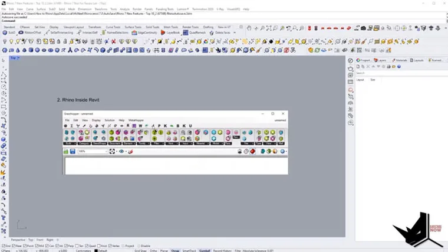Toggle the Point osnap checkbox
Screen dimensions: 448x252
(25, 246)
